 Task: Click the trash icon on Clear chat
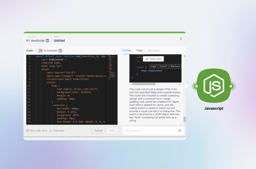(x=147, y=59)
